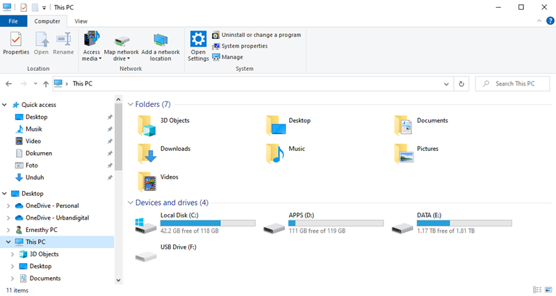556x296 pixels.
Task: Select the USB Drive (F:)
Action: (x=149, y=252)
